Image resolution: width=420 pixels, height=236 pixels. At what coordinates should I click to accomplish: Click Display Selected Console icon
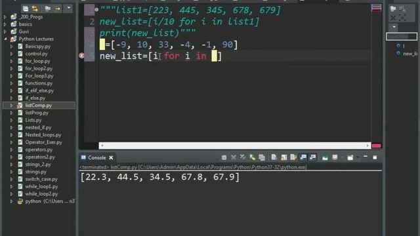point(335,157)
